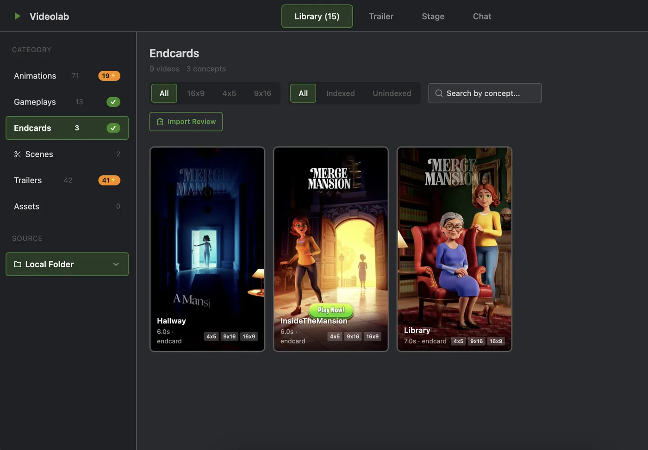Select the All index status filter

click(303, 93)
